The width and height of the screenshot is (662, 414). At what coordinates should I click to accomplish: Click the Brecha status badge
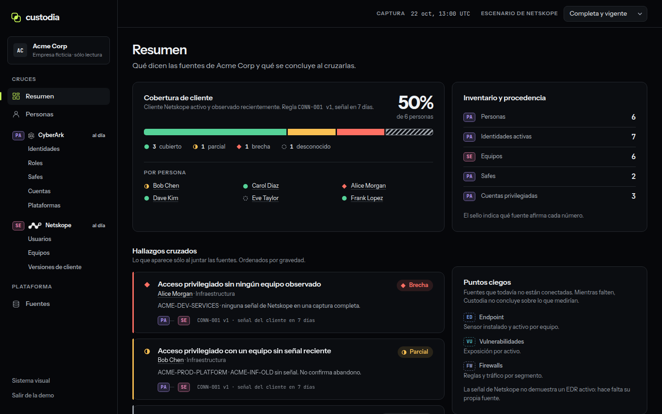(415, 285)
